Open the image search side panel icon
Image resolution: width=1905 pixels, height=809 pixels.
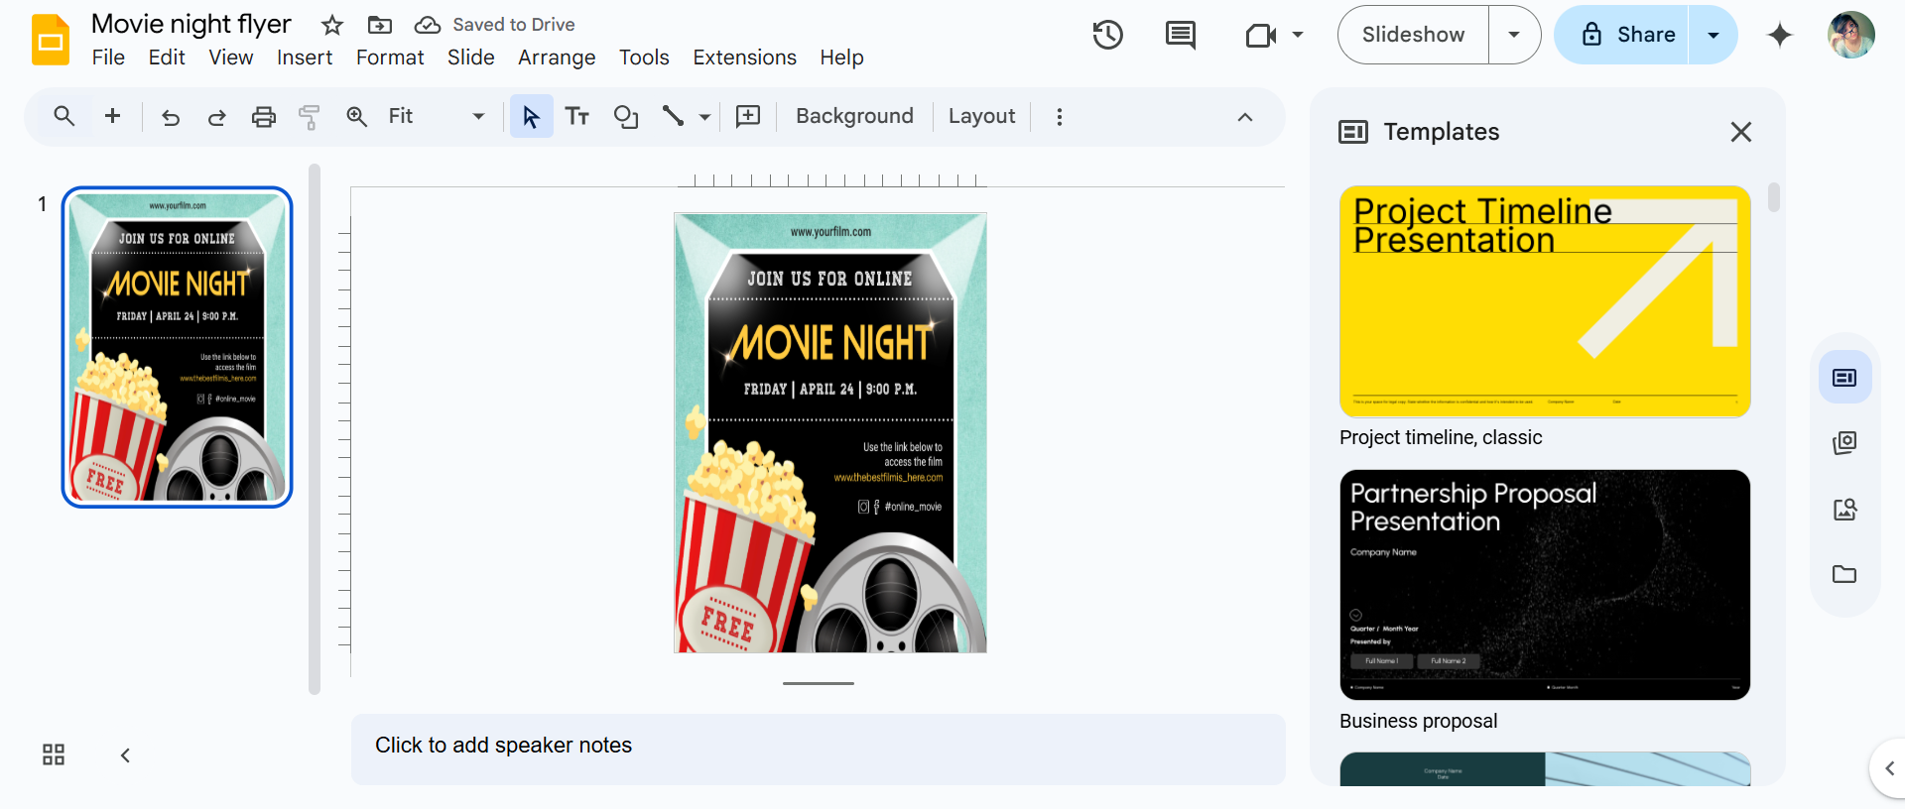1844,509
